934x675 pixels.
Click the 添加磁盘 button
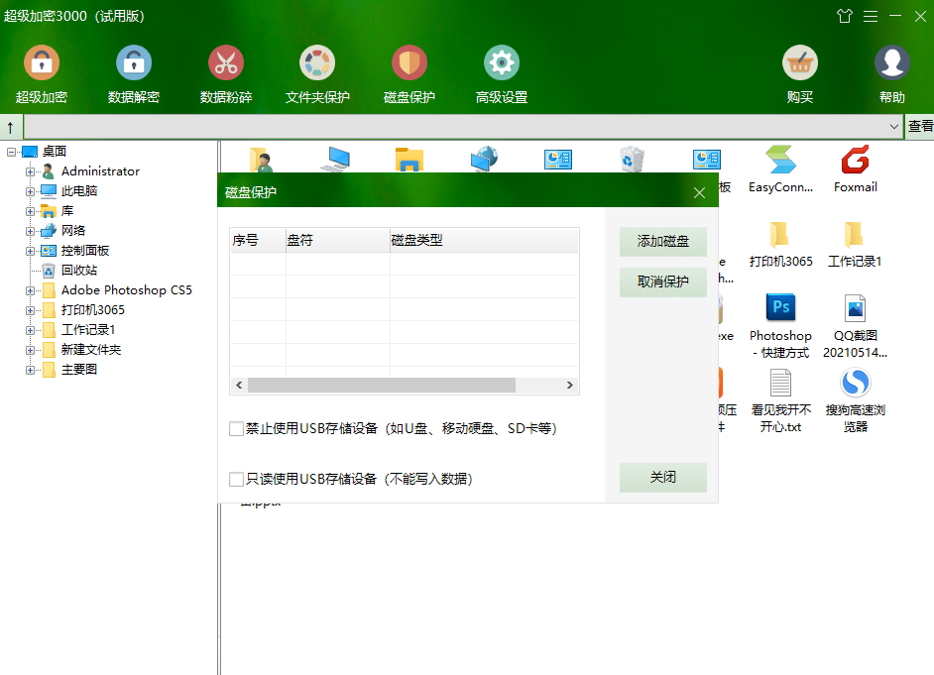click(x=662, y=242)
